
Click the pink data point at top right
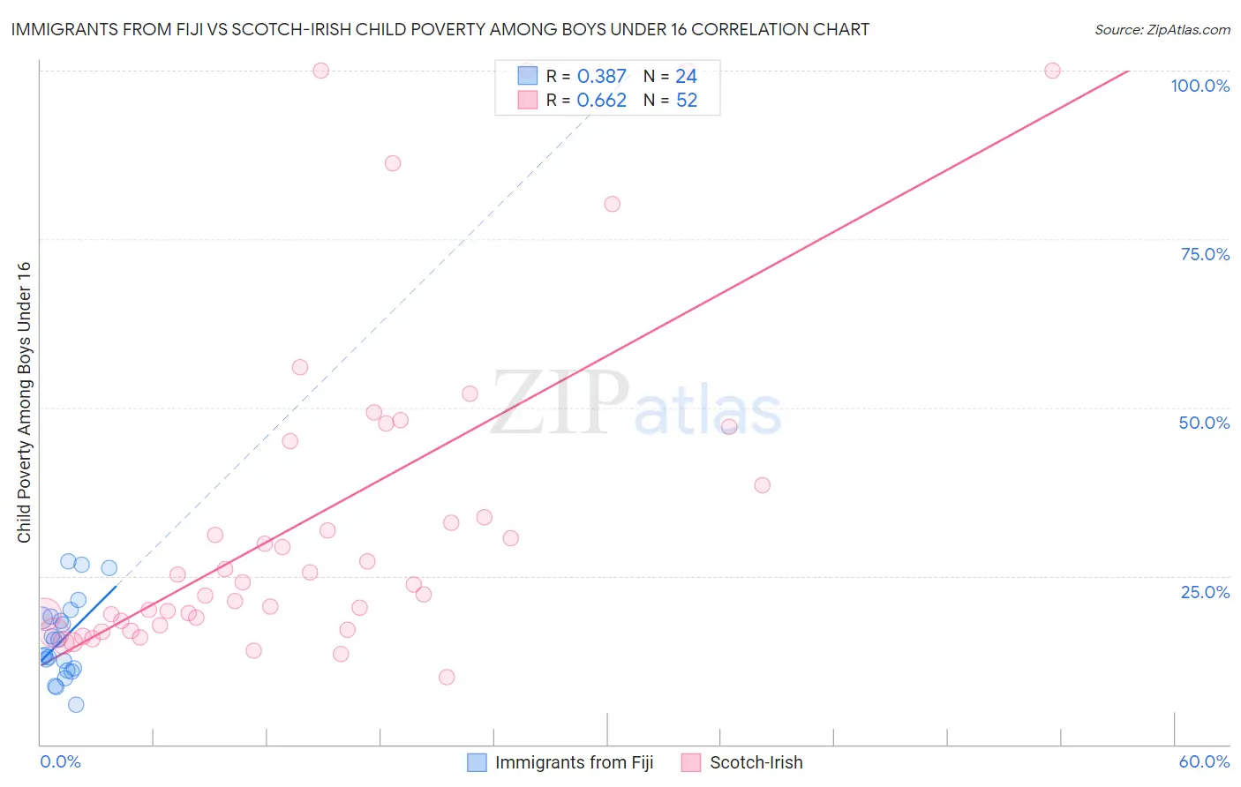click(1052, 71)
